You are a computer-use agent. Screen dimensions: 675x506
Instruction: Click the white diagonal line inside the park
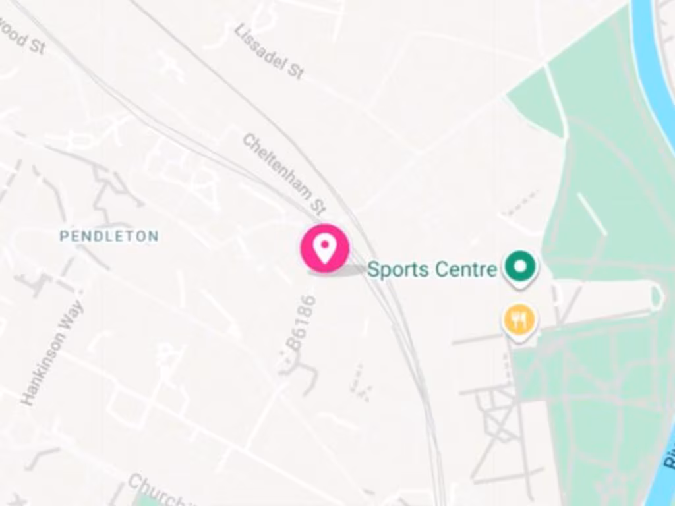click(592, 214)
